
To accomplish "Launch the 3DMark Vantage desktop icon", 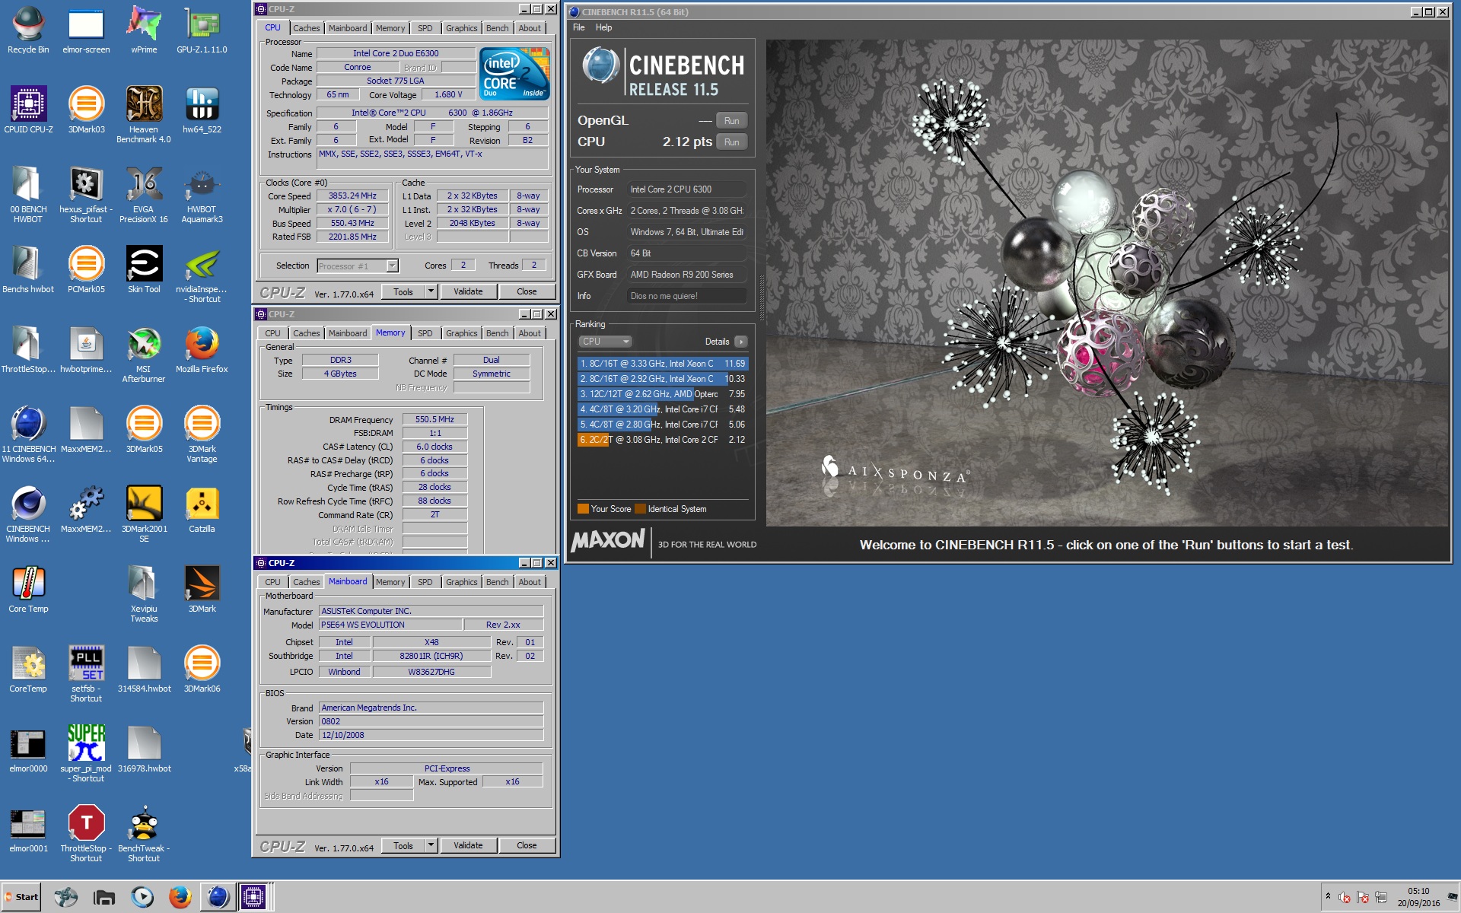I will coord(202,434).
